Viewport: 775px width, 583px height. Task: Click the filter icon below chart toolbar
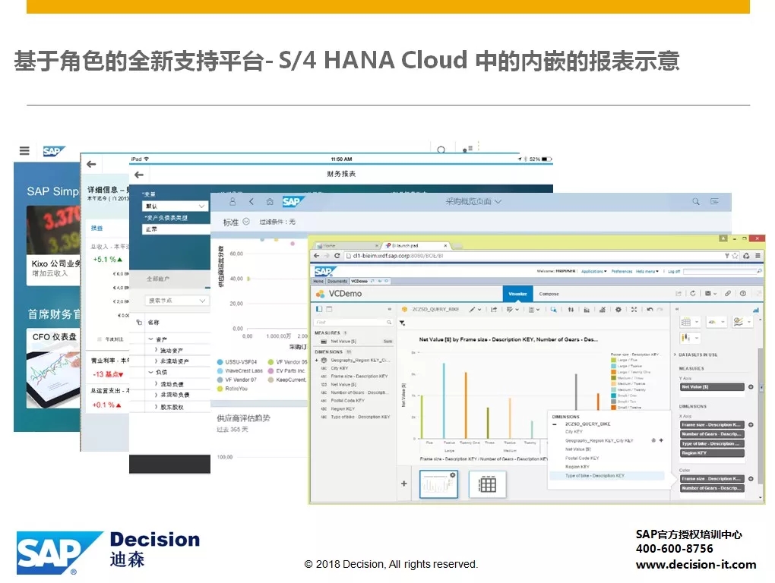tap(403, 323)
